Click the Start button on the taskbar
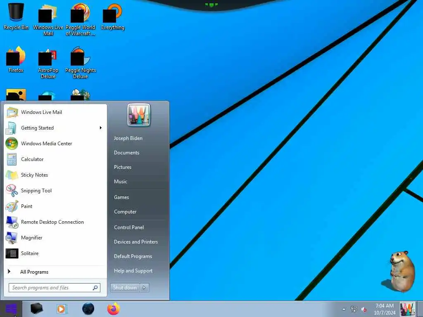This screenshot has height=317, width=423. (11, 309)
